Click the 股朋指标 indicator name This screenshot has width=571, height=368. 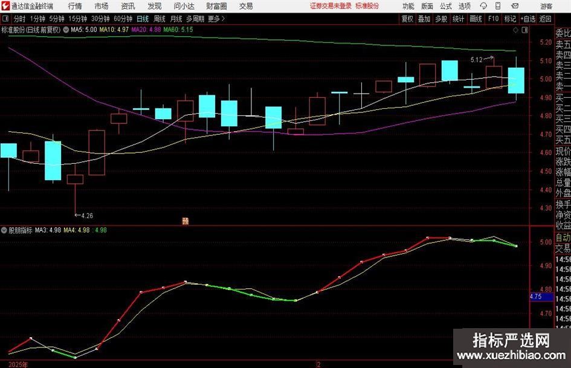pos(21,230)
